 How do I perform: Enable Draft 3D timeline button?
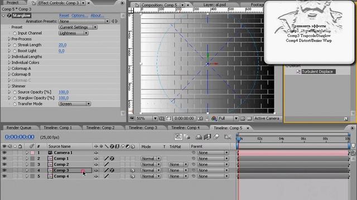pyautogui.click(x=187, y=137)
